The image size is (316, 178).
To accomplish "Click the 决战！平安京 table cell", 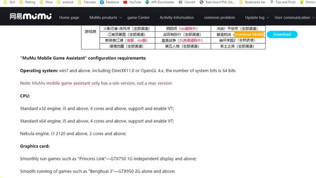I will [x=238, y=29].
